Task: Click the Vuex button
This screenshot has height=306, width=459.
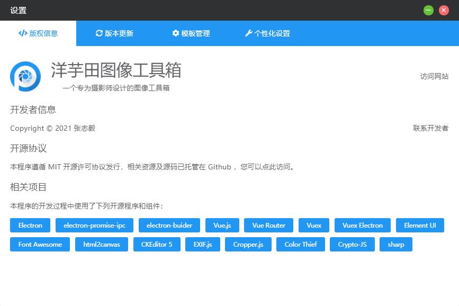Action: (314, 225)
